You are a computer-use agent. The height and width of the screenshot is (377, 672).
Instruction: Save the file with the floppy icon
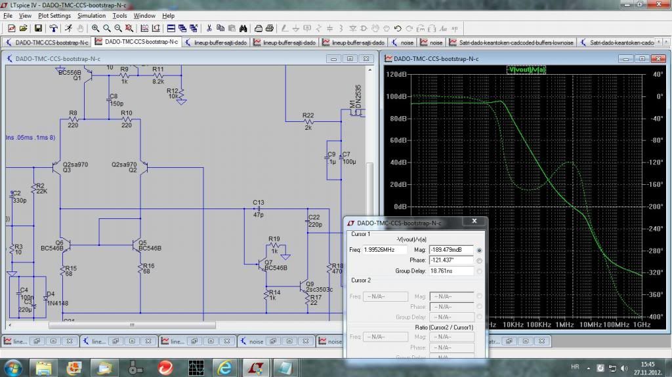coord(38,28)
